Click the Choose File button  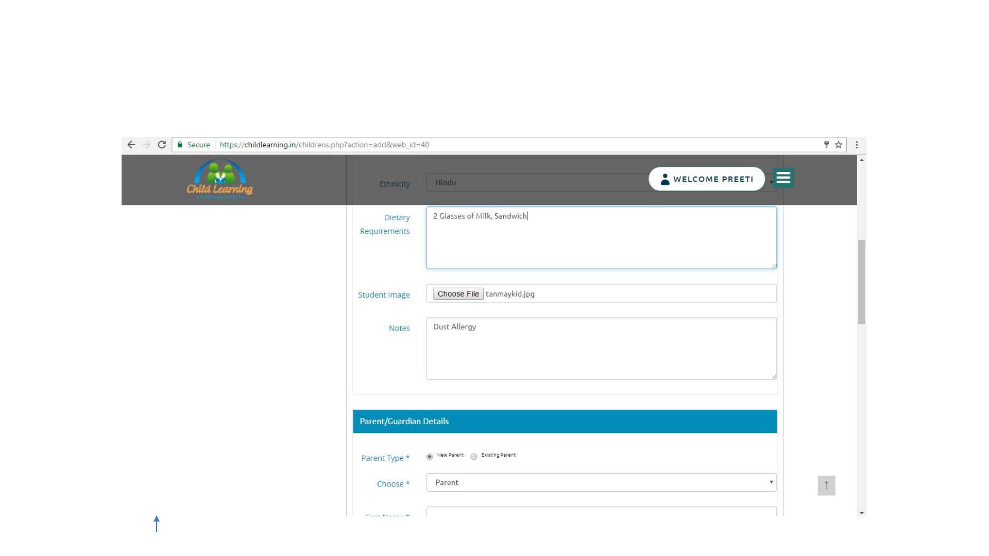click(x=458, y=294)
